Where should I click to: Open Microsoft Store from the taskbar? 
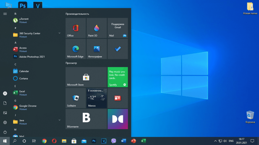point(74,141)
